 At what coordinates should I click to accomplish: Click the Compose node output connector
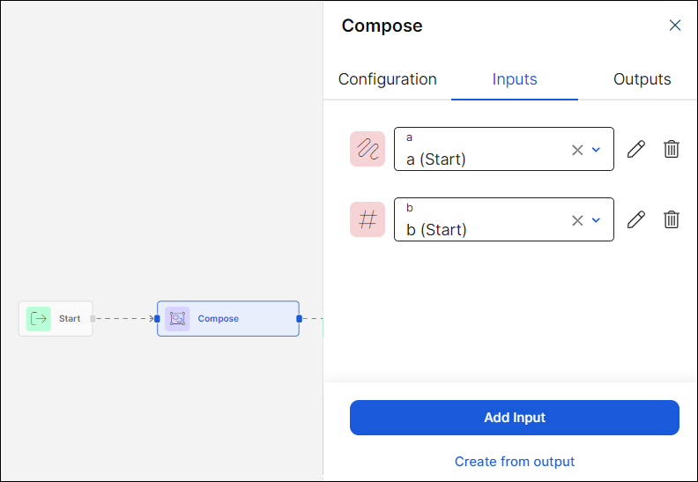(x=300, y=318)
